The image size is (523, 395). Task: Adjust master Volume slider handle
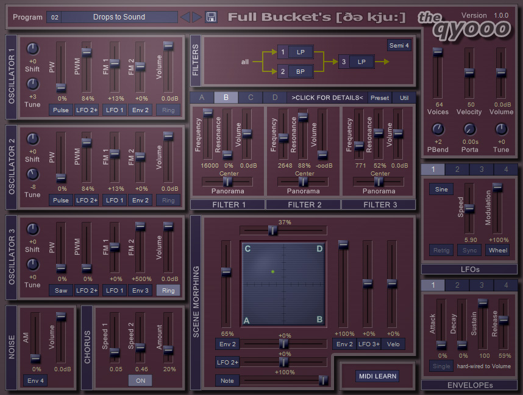(x=501, y=73)
